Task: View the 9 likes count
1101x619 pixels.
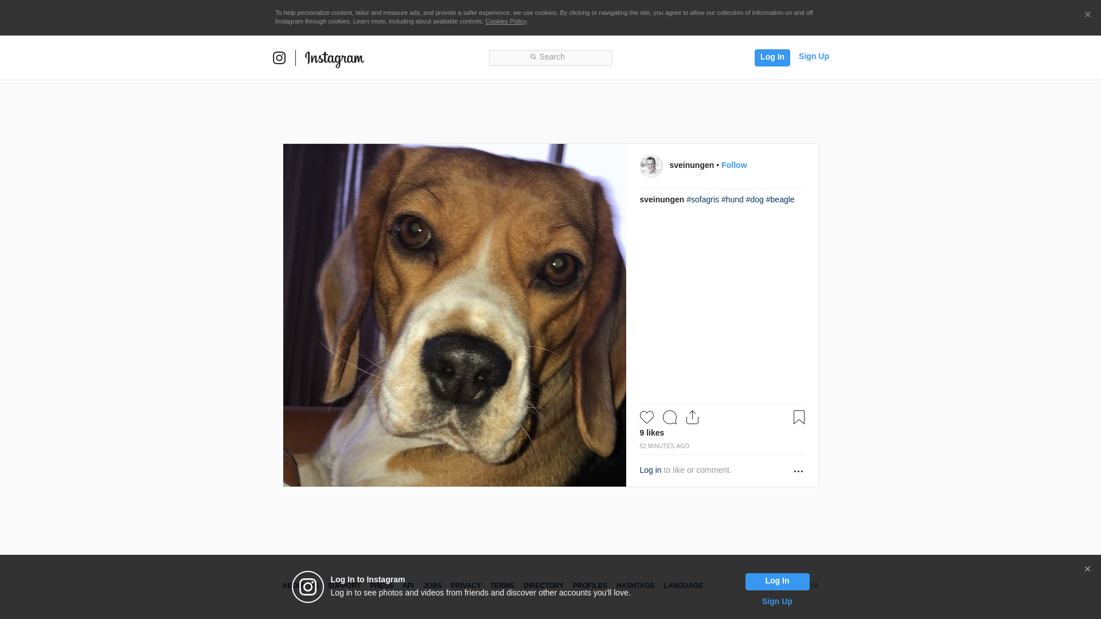Action: [x=651, y=433]
